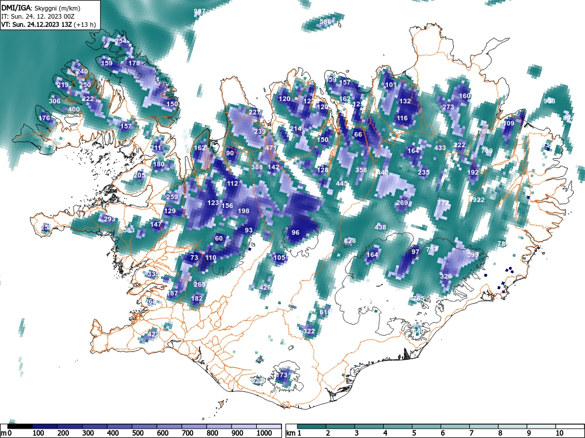This screenshot has width=585, height=438.
Task: Click the visibility value '263'
Action: click(x=199, y=284)
